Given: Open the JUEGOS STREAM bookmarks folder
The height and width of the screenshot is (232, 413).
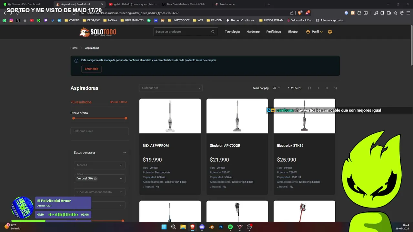Looking at the screenshot, I should [x=271, y=20].
